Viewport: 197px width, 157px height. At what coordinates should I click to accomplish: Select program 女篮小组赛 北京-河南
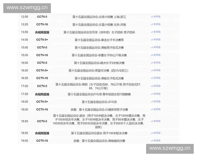pos(99,25)
